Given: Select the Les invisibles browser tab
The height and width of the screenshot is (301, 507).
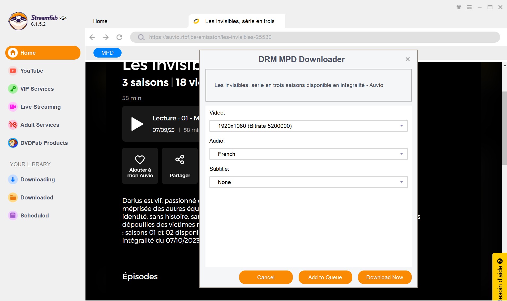Looking at the screenshot, I should coord(237,21).
